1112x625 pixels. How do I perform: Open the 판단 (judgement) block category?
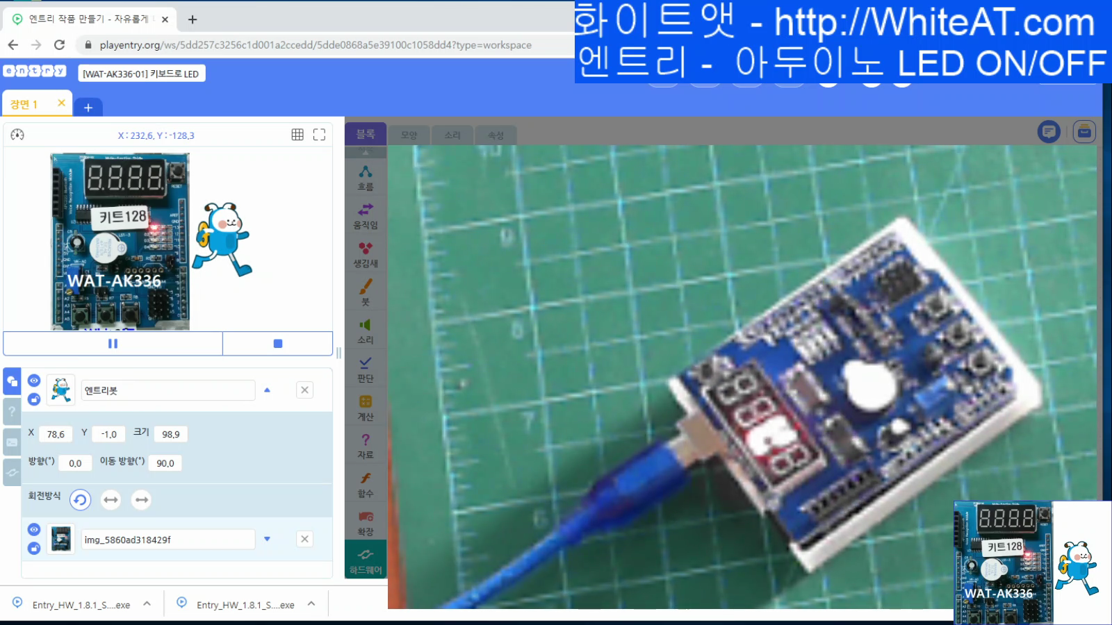[x=366, y=369]
